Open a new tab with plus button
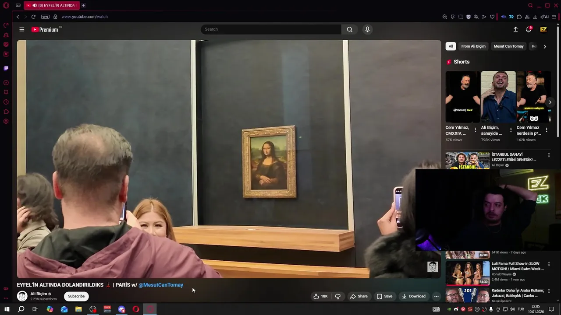The image size is (561, 315). (x=83, y=5)
